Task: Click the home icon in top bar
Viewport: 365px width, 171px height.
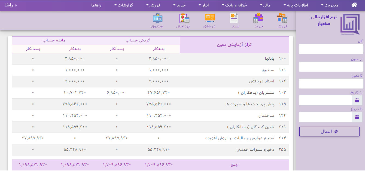Action: [354, 5]
